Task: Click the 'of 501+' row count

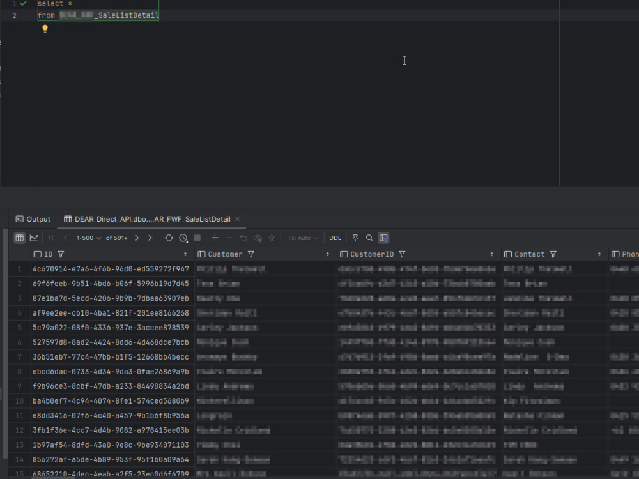Action: (116, 238)
